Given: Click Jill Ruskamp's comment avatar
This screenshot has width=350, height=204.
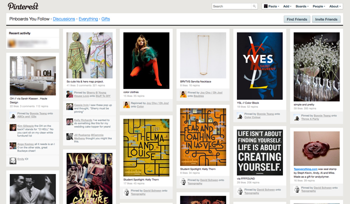Looking at the screenshot, I should click(69, 136).
